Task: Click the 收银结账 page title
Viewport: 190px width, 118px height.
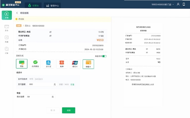Action: (x=24, y=13)
